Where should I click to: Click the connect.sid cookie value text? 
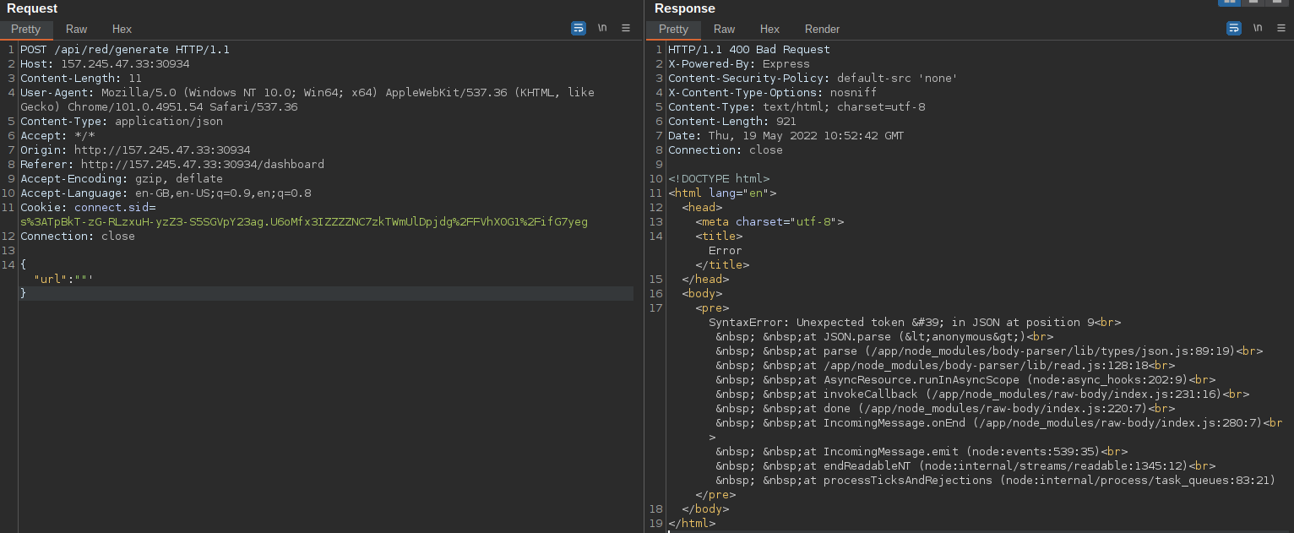pos(304,222)
